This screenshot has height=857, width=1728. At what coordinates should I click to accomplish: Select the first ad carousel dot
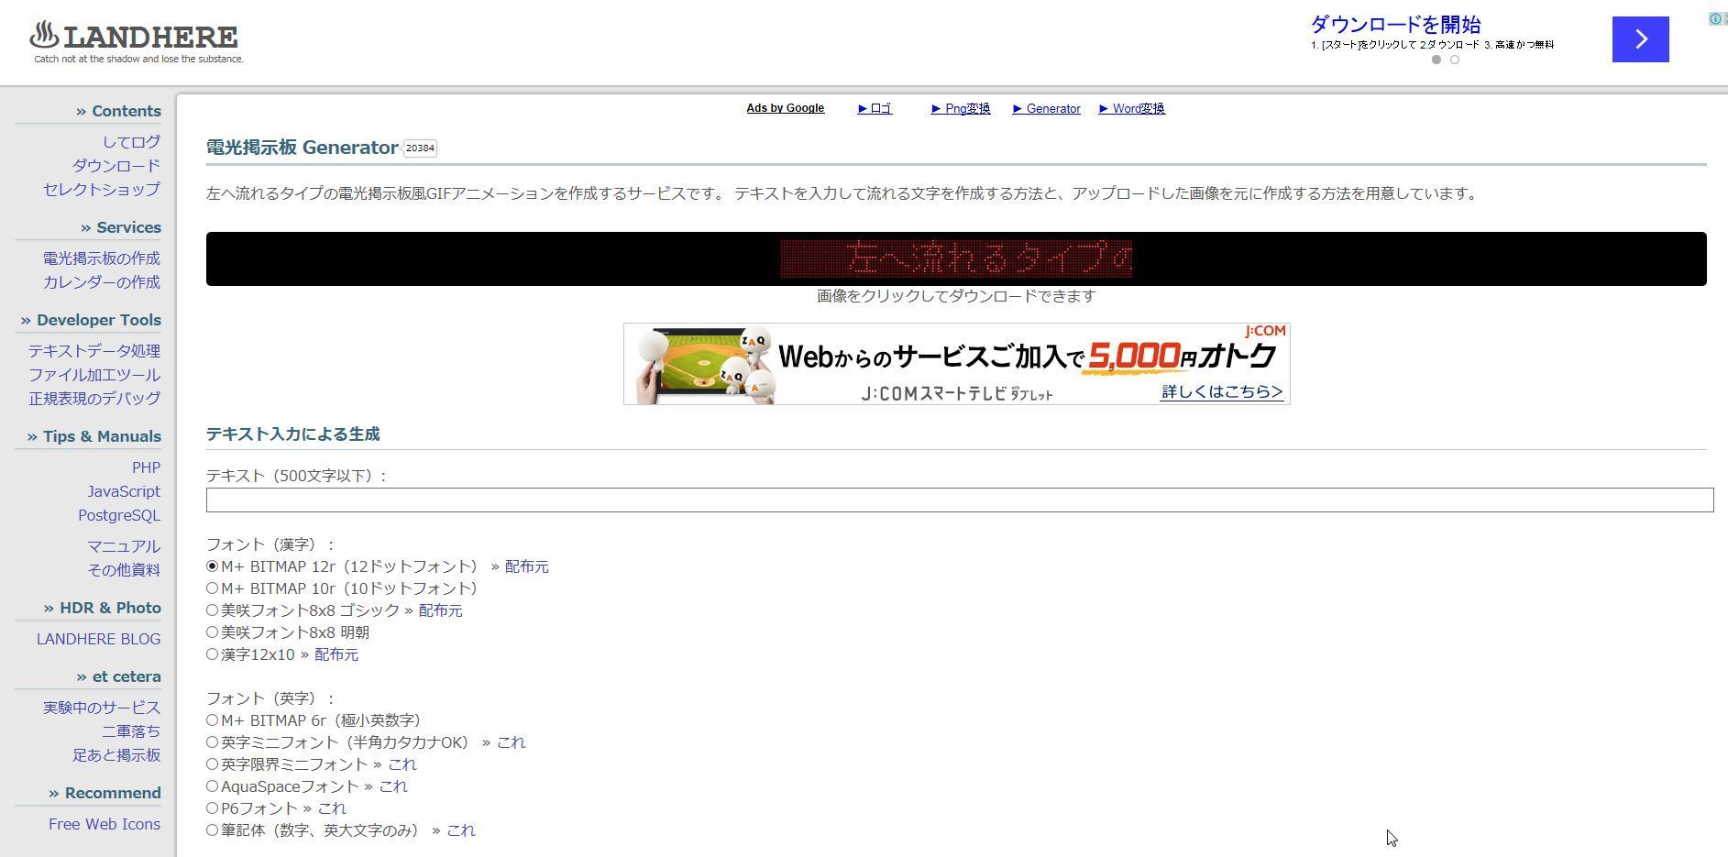point(1436,60)
